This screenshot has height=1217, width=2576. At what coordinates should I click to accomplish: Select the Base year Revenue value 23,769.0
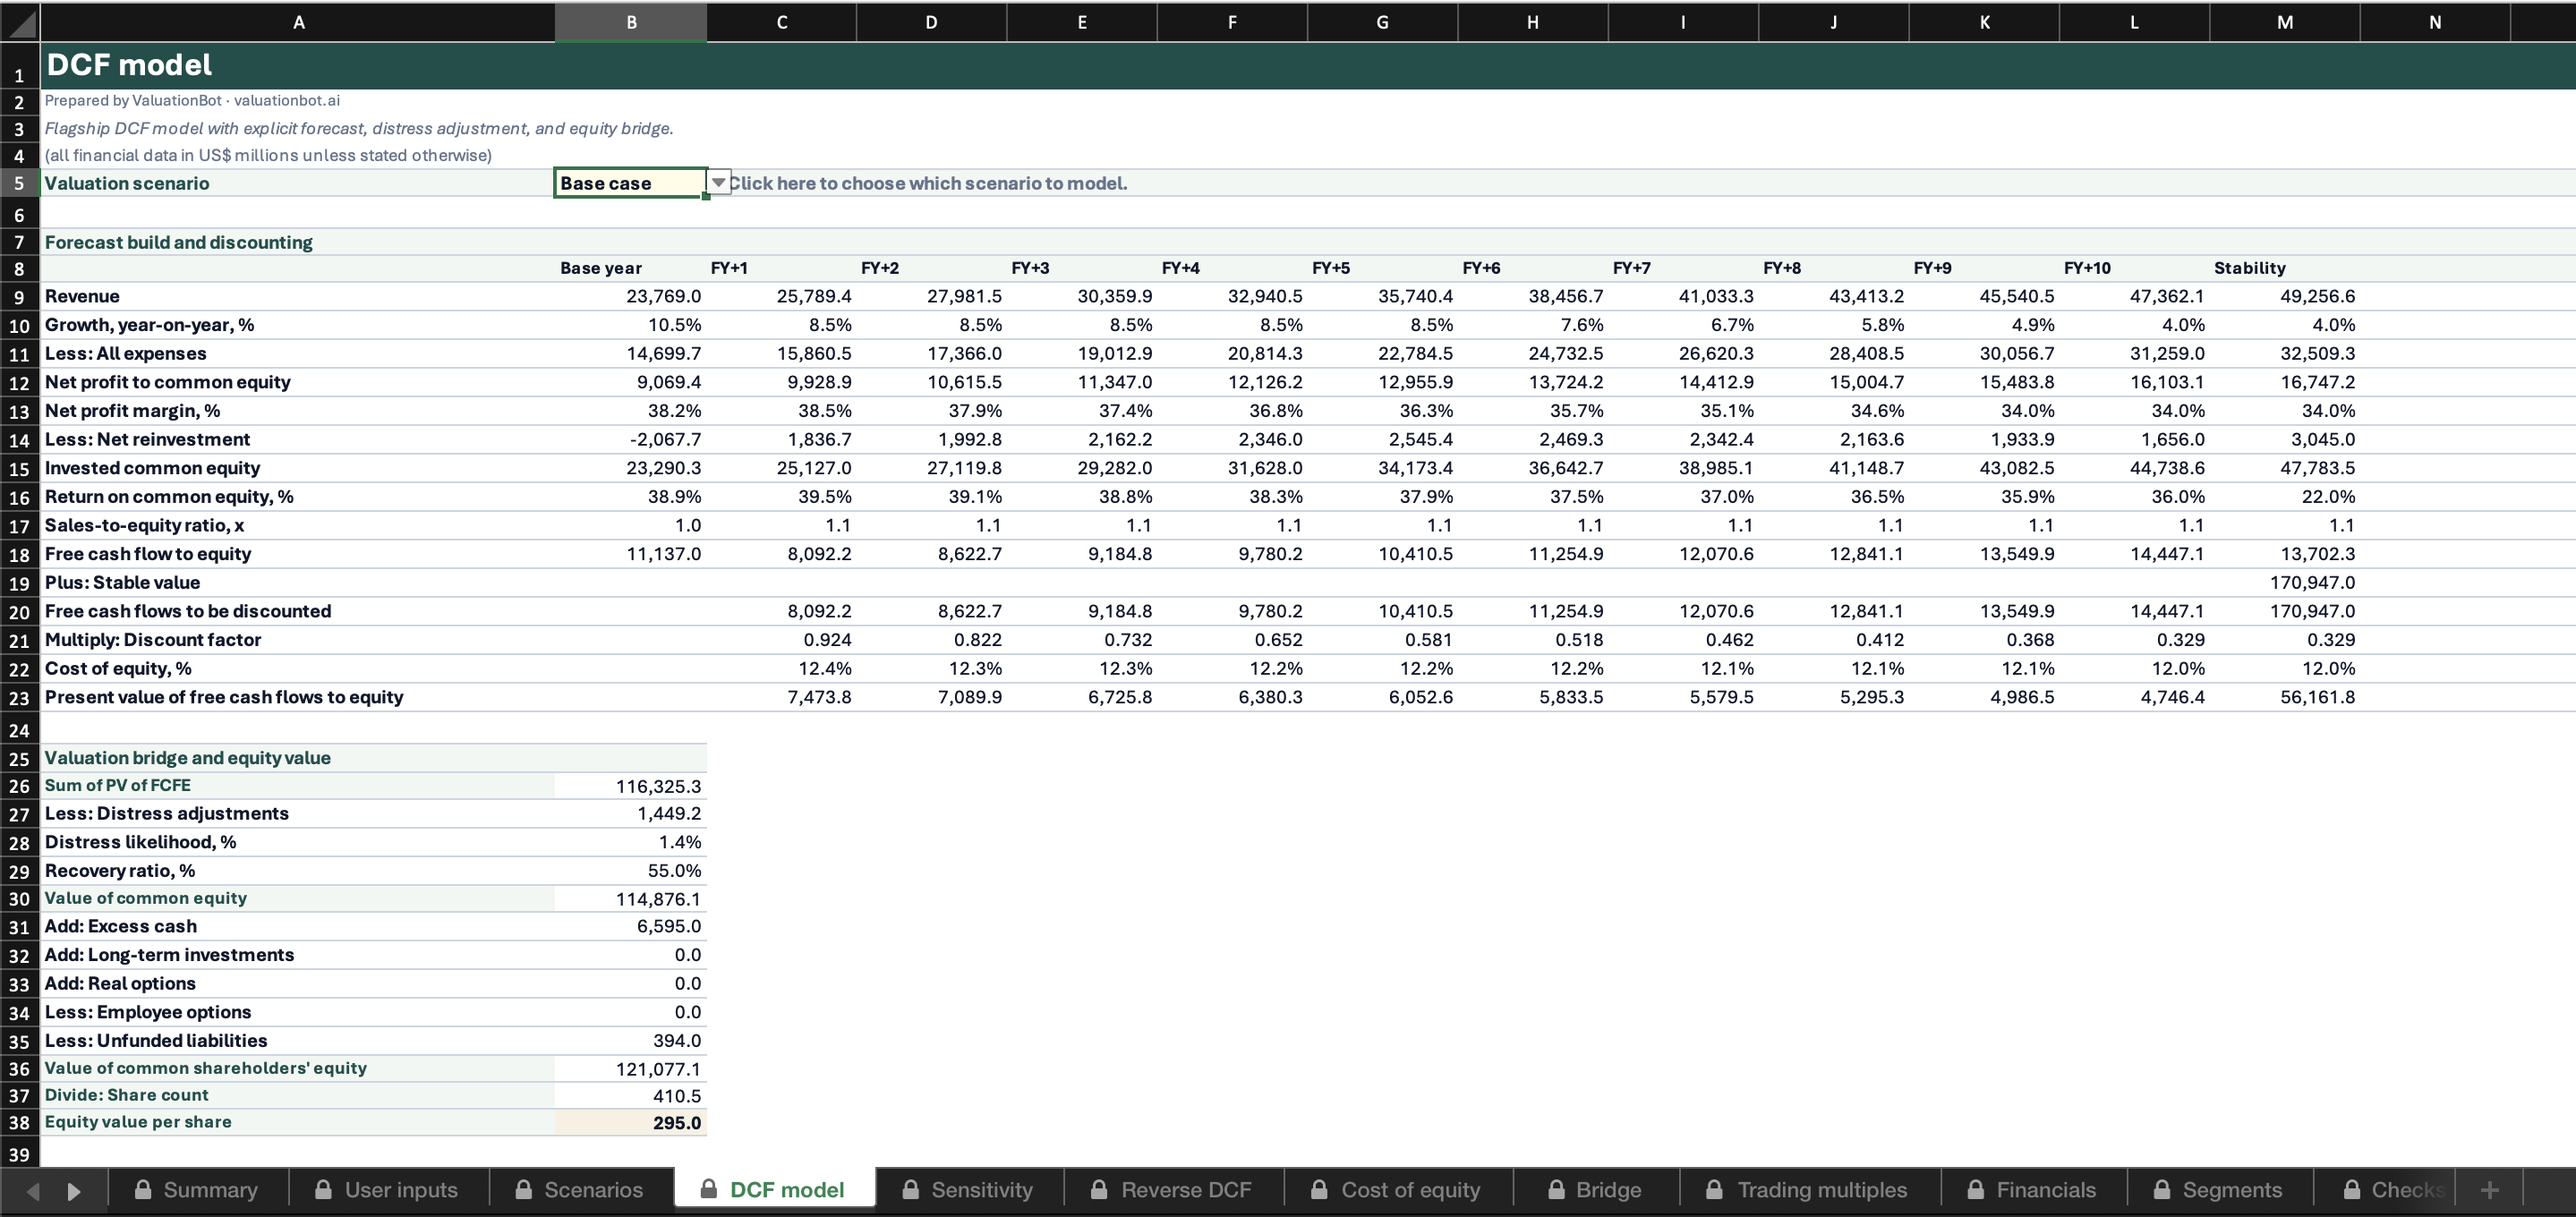[631, 296]
